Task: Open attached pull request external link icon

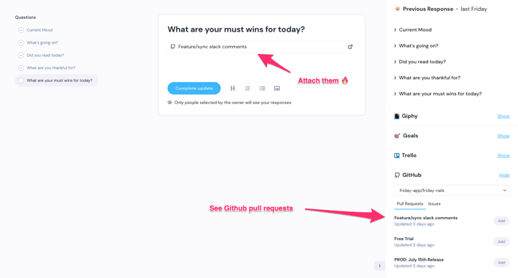Action: (350, 47)
